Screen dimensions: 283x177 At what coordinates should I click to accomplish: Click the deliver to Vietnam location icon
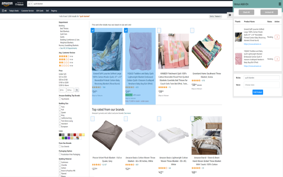16,4
